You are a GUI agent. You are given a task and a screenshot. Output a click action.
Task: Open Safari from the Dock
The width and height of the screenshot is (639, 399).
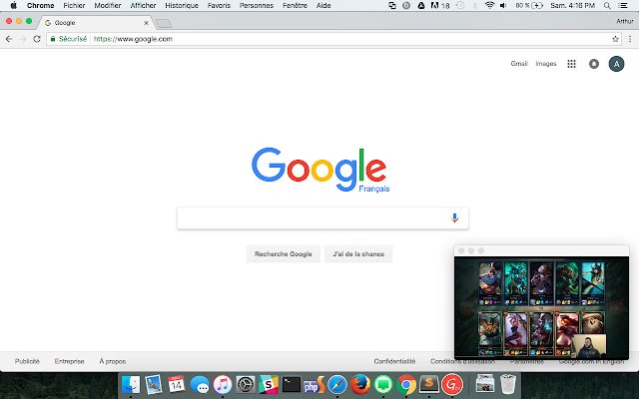pos(337,384)
